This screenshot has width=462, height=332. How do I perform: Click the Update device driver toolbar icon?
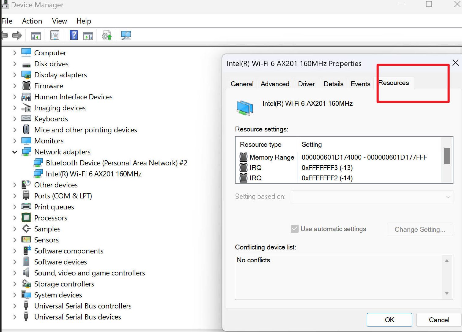107,35
